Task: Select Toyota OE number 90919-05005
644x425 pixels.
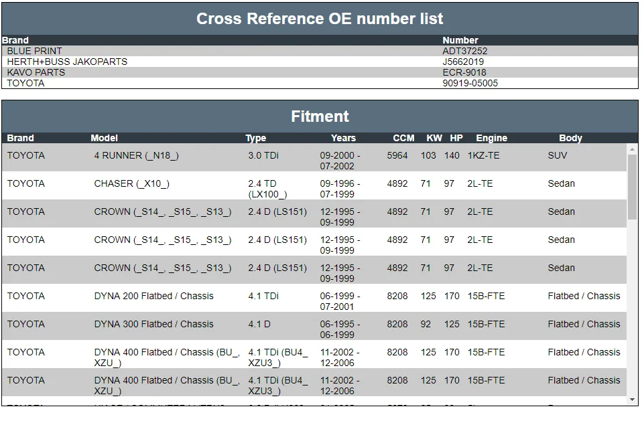Action: coord(470,83)
